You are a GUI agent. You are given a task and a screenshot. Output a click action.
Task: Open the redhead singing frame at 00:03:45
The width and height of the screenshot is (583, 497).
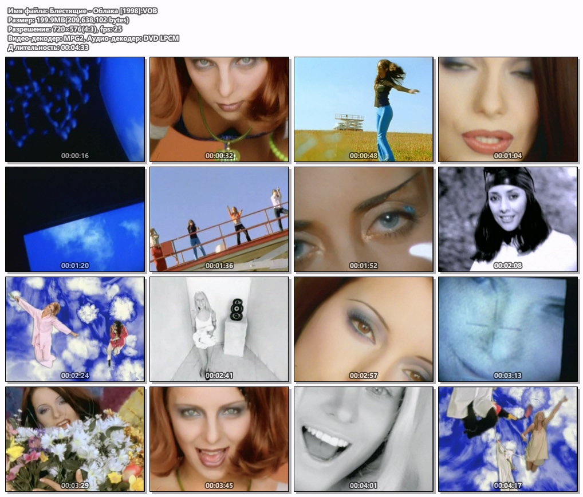tap(219, 439)
